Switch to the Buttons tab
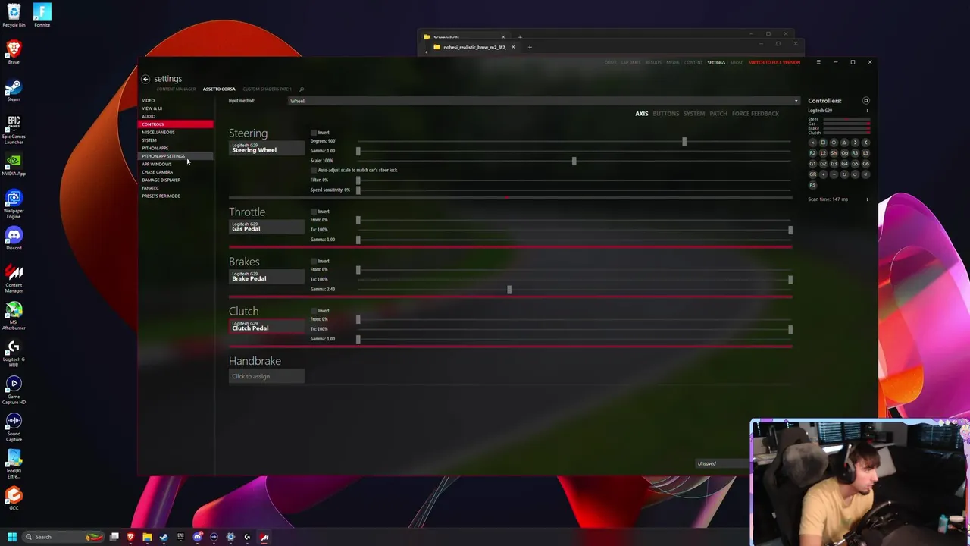Image resolution: width=970 pixels, height=546 pixels. point(666,114)
